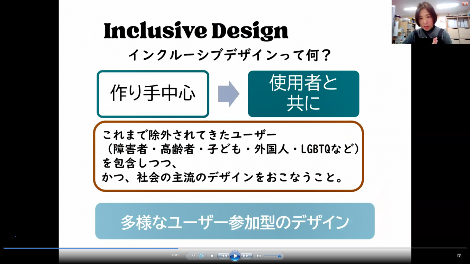Click the teal 使用者と共に box
470x264 pixels.
303,94
